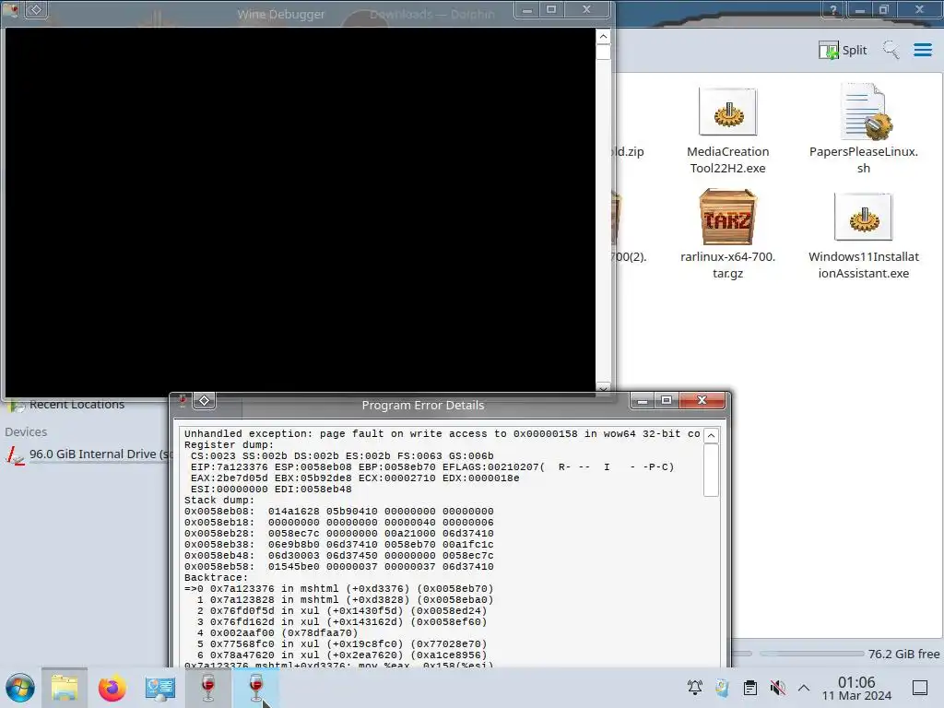Open the system settings taskbar icon
Screen dimensions: 944x708
tap(160, 688)
